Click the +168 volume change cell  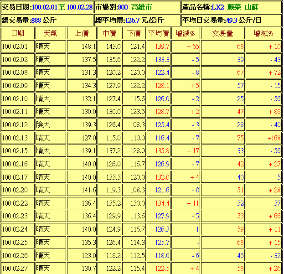click(263, 138)
